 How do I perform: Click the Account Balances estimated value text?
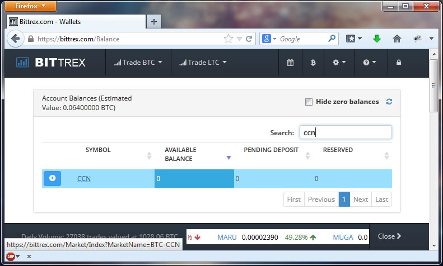pos(87,103)
